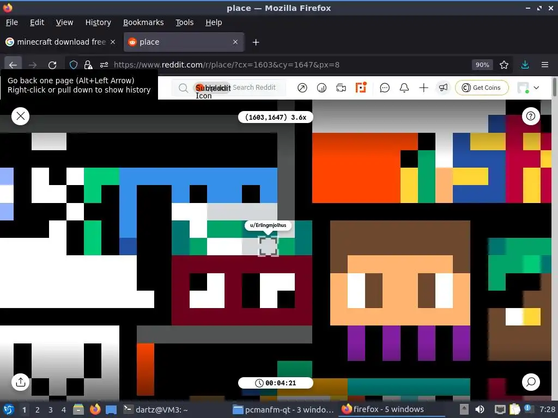Open the r/place pixel icon in header
558x418 pixels.
(361, 88)
